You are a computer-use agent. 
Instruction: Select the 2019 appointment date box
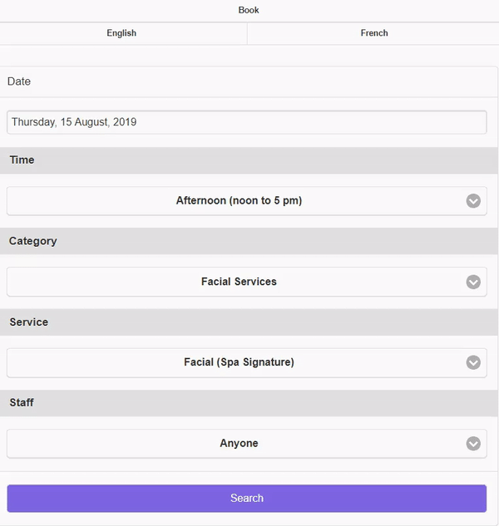coord(247,122)
